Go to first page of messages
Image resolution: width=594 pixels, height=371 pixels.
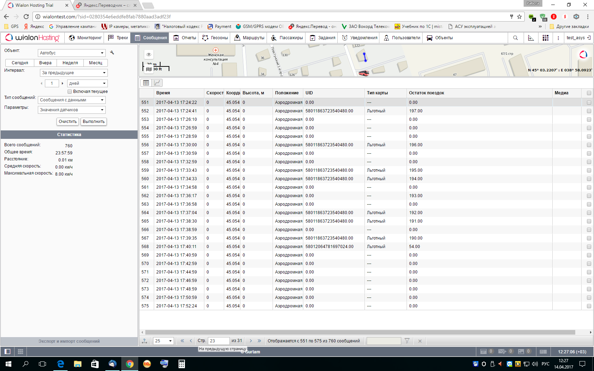(x=182, y=341)
